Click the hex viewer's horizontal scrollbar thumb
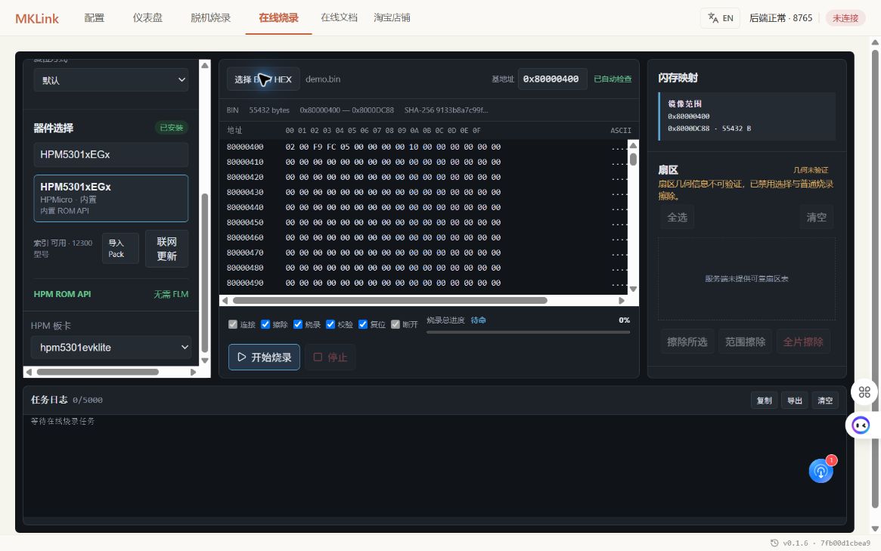The image size is (881, 551). [x=390, y=301]
